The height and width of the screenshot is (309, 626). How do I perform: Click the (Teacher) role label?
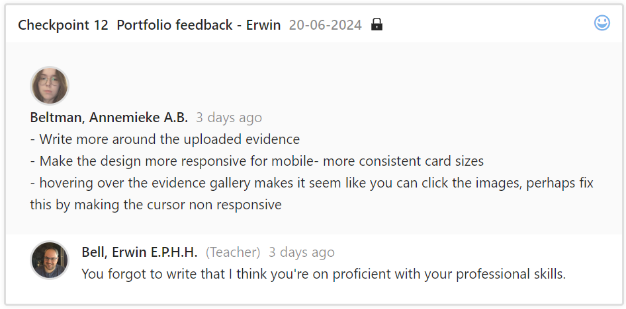tap(233, 252)
